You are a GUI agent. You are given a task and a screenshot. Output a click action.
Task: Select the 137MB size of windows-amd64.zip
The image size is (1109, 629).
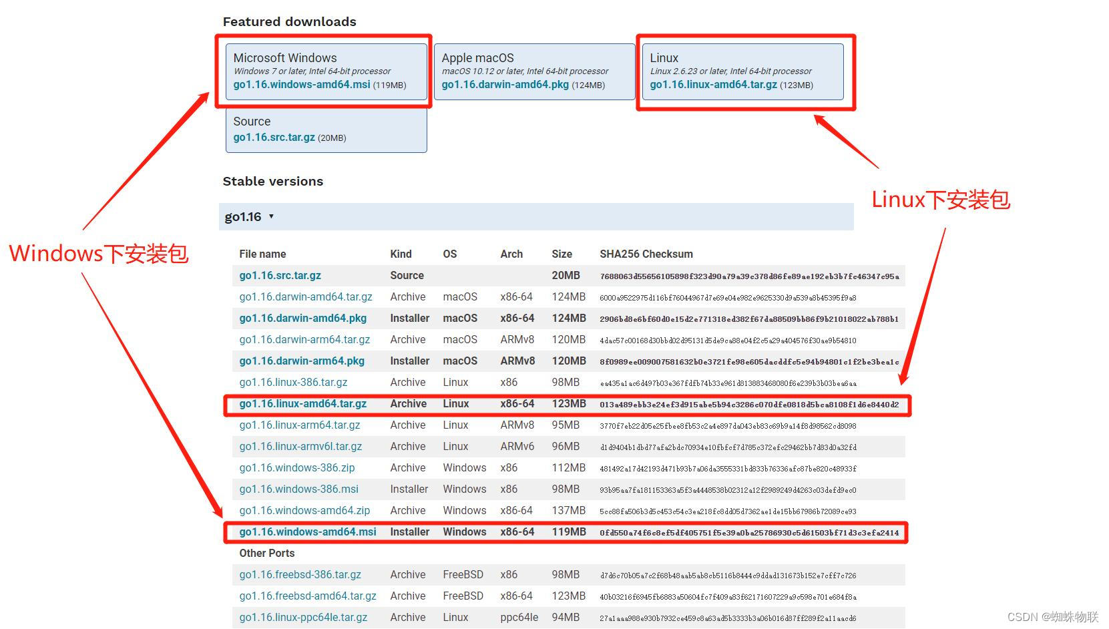568,510
